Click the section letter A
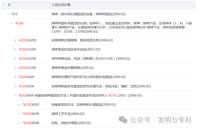This screenshot has width=199, height=130. click(x=9, y=5)
